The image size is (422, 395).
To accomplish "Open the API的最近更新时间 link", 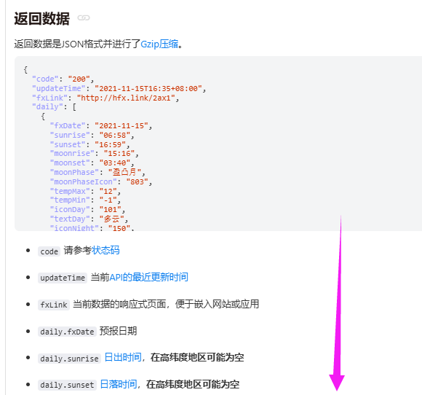I will 148,277.
